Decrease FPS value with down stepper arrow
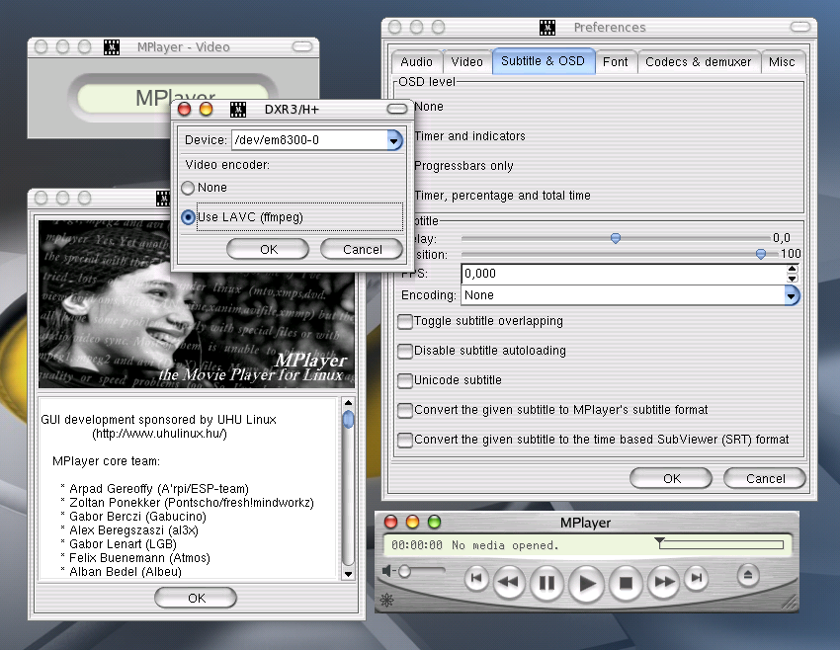Screen dimensions: 840x650 793,279
